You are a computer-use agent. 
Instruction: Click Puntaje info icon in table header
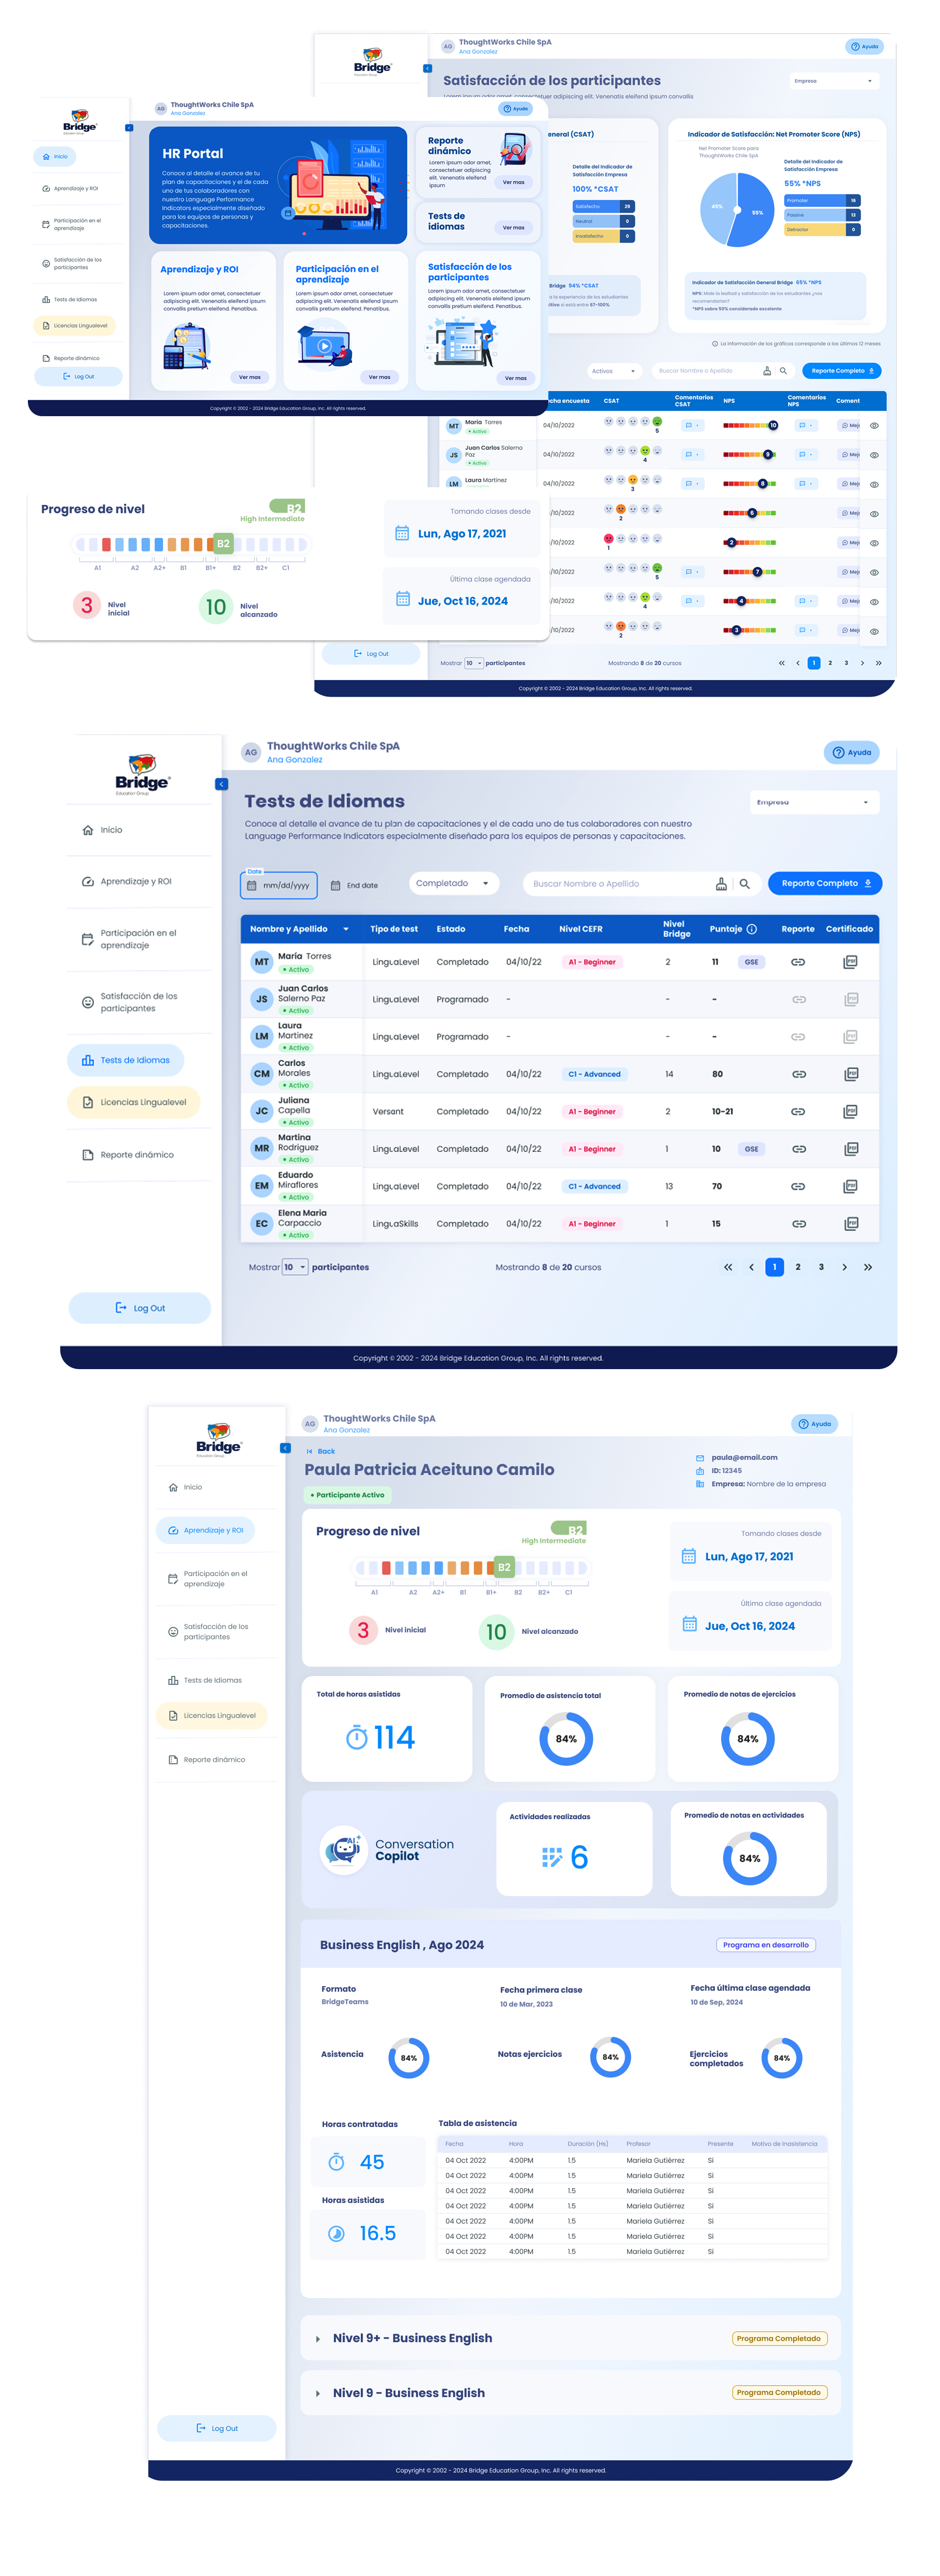pos(751,929)
